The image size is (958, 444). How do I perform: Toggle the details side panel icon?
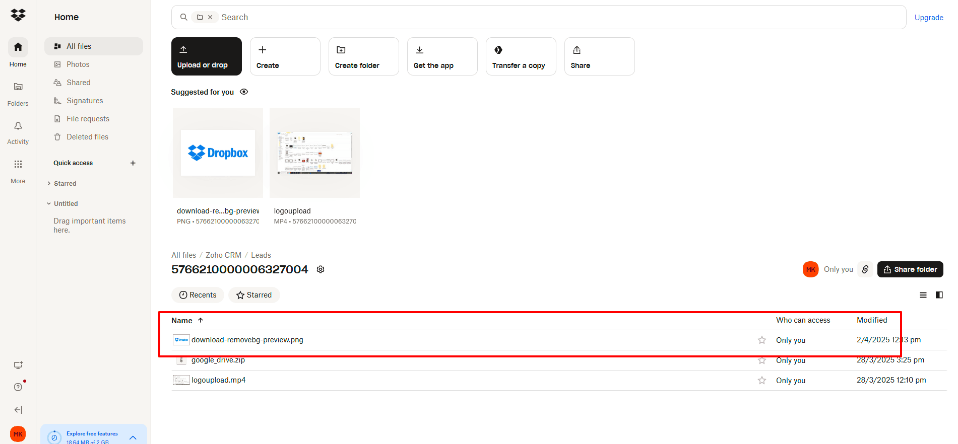click(939, 295)
